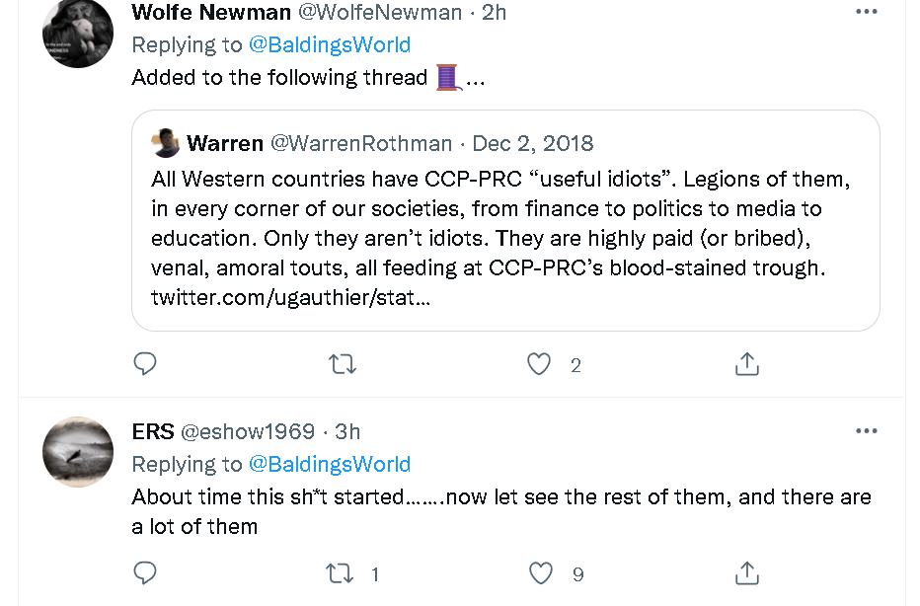This screenshot has width=920, height=606.
Task: Open the @BaldingsWorld link in ERS's reply
Action: click(x=329, y=464)
